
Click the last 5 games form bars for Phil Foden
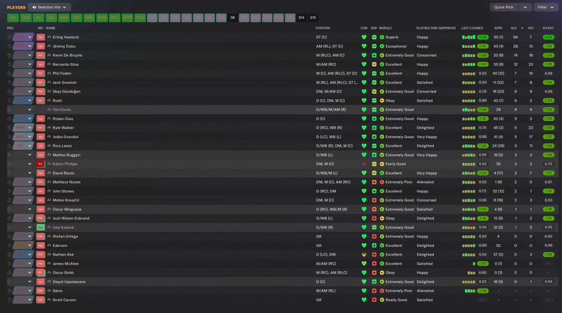(468, 74)
